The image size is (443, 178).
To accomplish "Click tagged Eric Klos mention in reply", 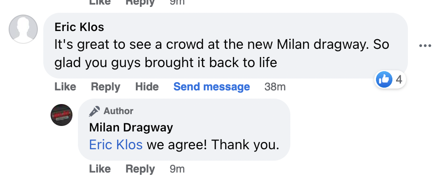I will 116,145.
